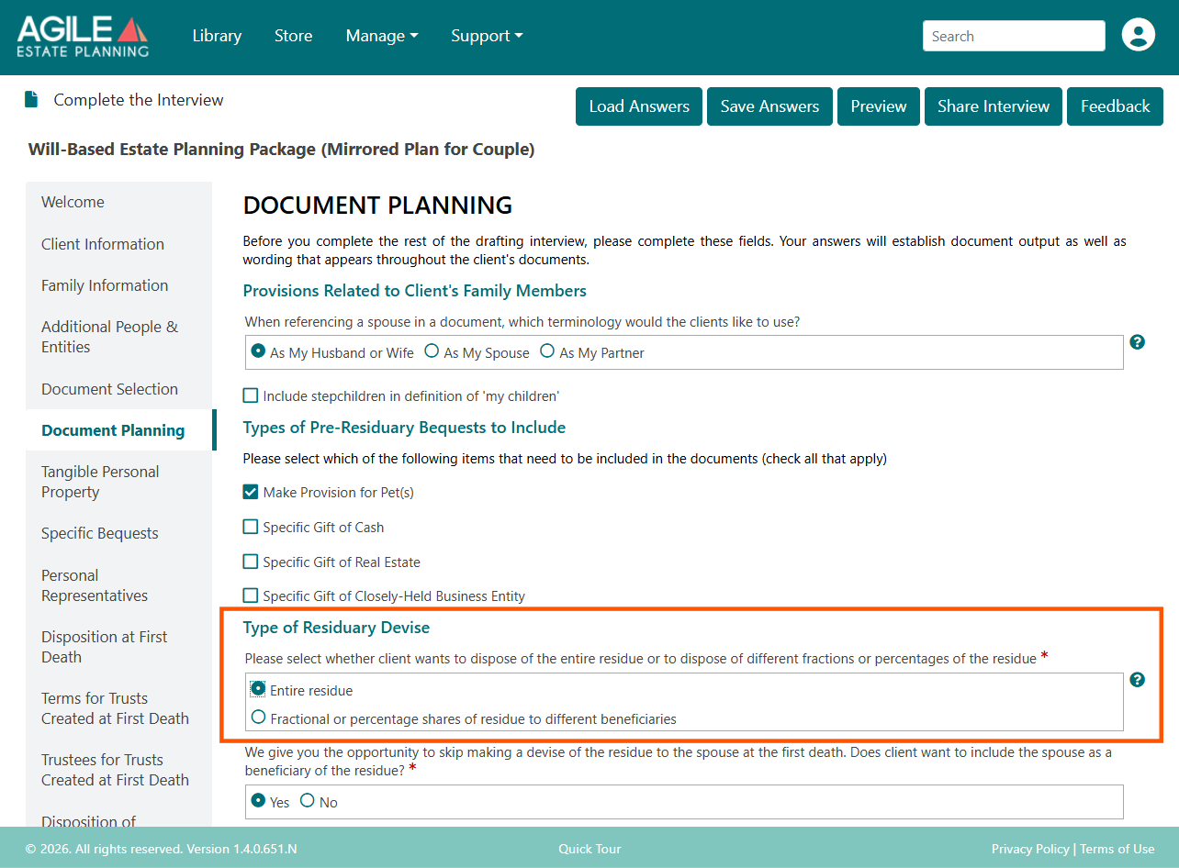Viewport: 1179px width, 868px height.
Task: Check Include stepchildren in definition checkbox
Action: coord(251,395)
